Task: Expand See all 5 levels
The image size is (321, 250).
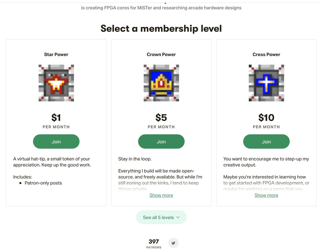Action: pos(158,217)
